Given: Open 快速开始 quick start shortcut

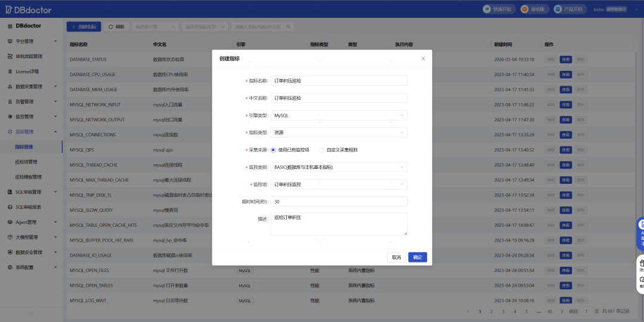Looking at the screenshot, I should pyautogui.click(x=499, y=9).
